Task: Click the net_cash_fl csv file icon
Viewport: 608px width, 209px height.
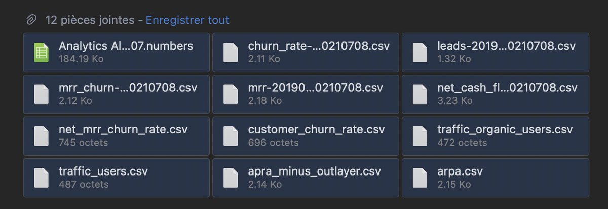Action: [x=420, y=94]
